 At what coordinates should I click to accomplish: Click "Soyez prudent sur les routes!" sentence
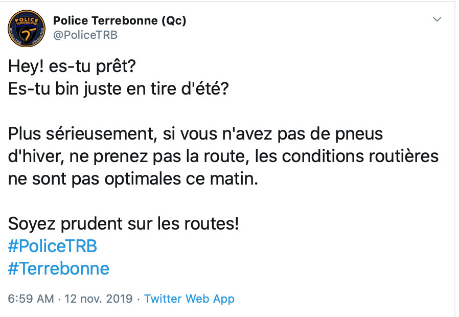(124, 223)
